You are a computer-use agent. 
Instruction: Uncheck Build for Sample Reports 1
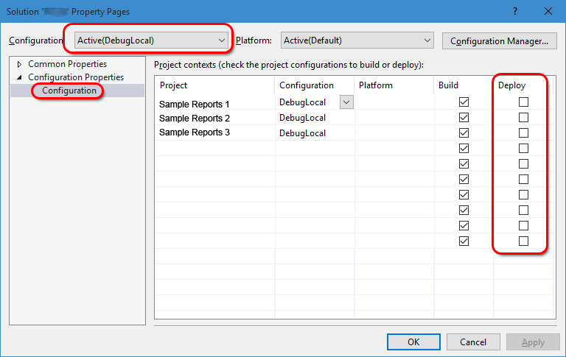point(464,102)
